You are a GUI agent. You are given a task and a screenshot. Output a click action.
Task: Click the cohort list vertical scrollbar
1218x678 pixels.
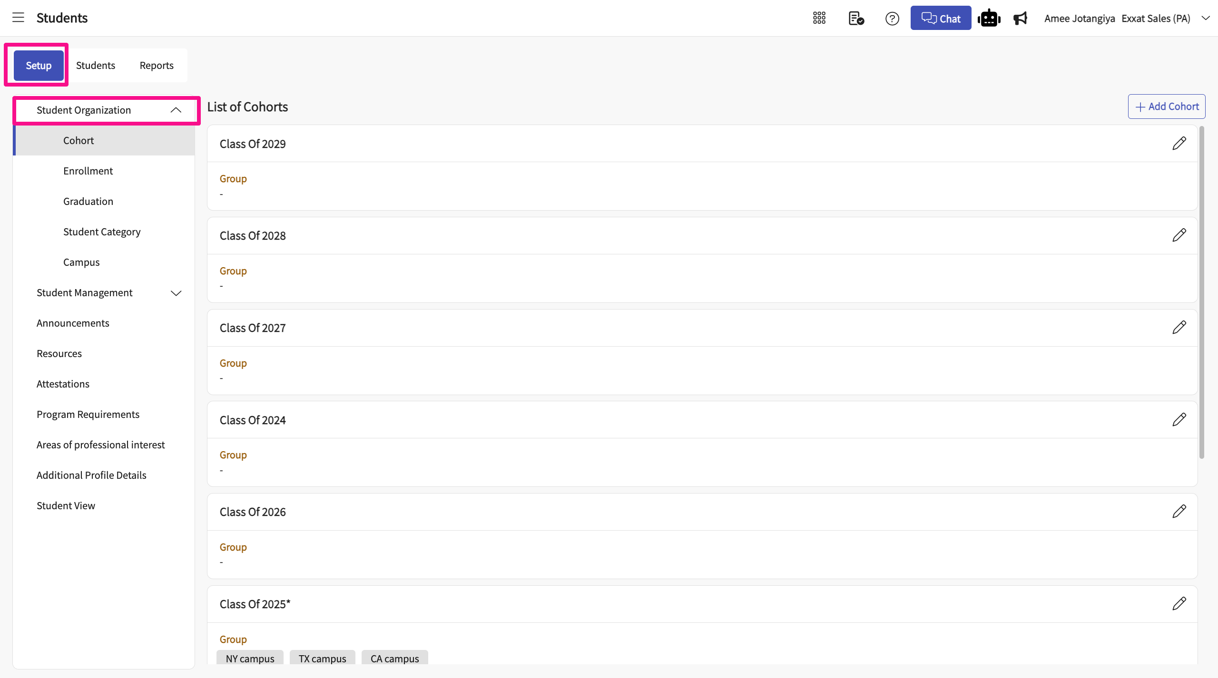(1202, 292)
